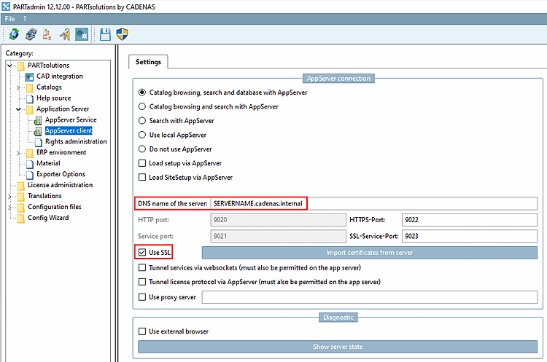The height and width of the screenshot is (362, 547).
Task: Select the Search with AppServer option
Action: [142, 121]
